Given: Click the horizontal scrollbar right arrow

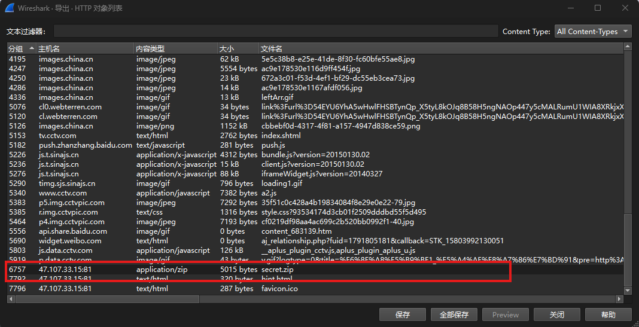Looking at the screenshot, I should pos(620,299).
